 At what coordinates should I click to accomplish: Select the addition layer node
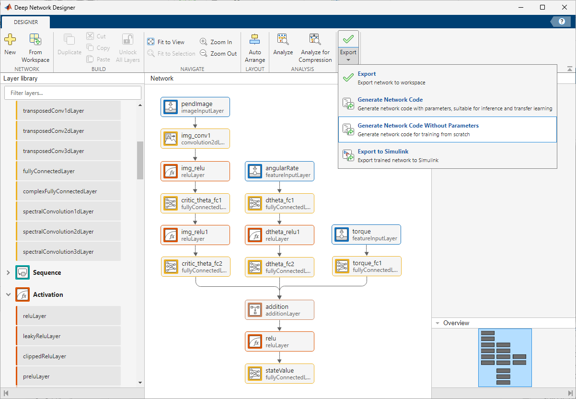pyautogui.click(x=279, y=310)
